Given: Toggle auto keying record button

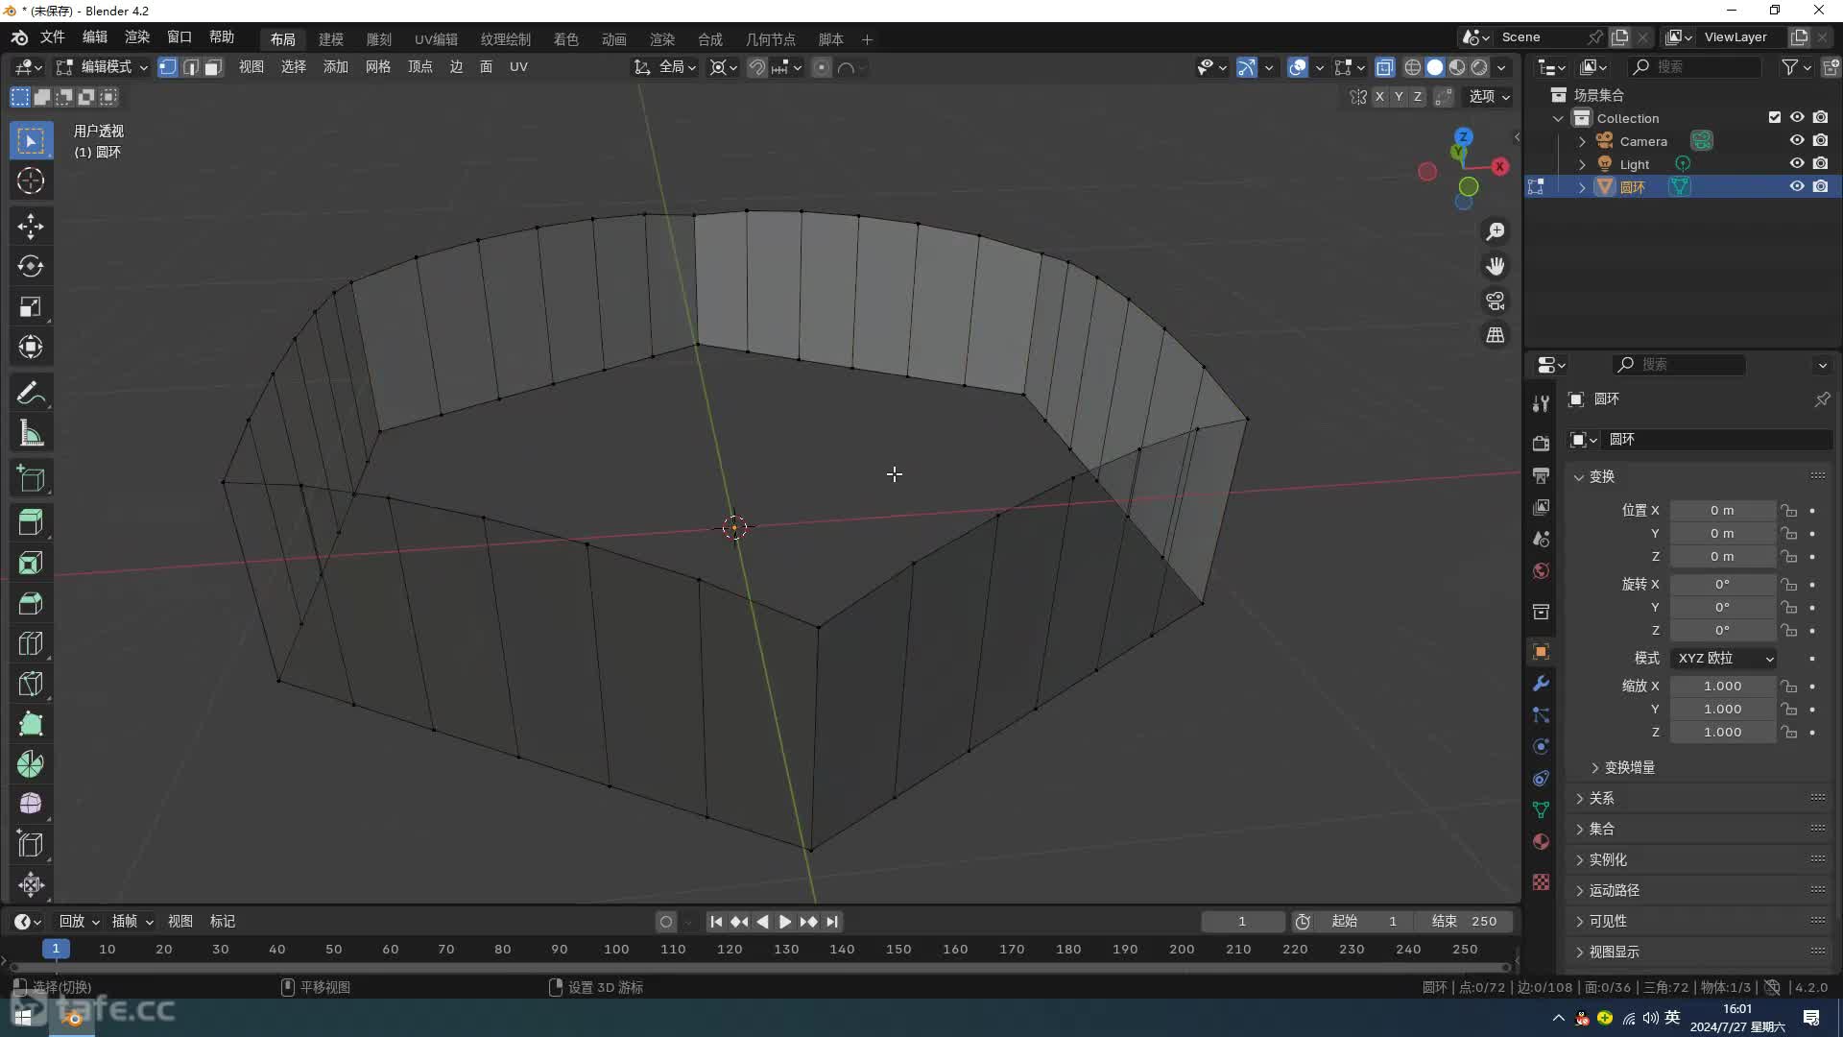Looking at the screenshot, I should tap(666, 922).
